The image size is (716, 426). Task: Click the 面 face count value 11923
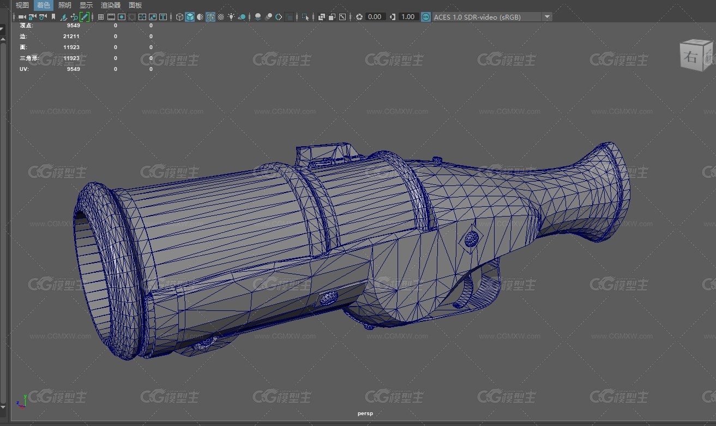click(71, 47)
